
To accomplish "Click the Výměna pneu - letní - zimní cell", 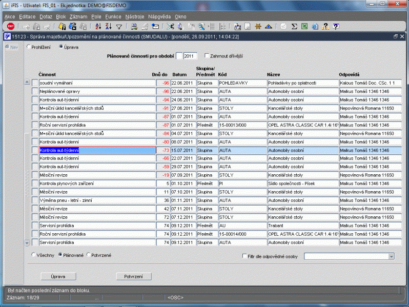I will (x=97, y=200).
